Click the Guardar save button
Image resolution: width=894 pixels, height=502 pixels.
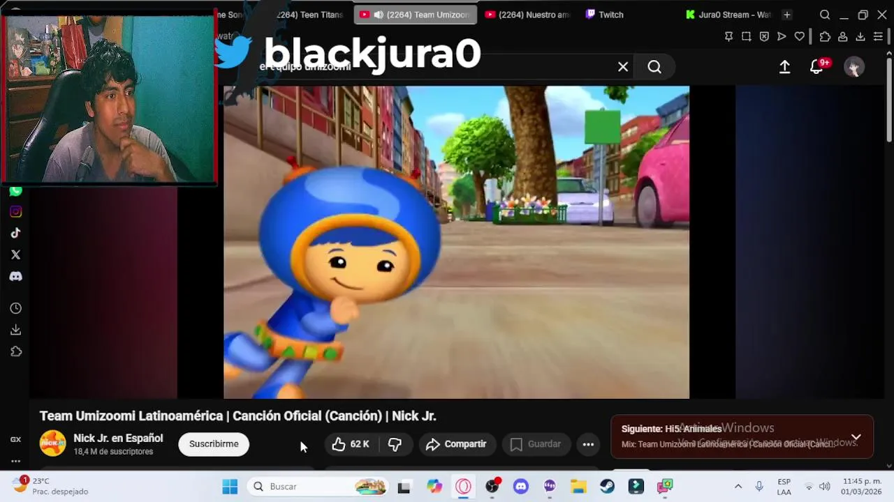pos(536,444)
